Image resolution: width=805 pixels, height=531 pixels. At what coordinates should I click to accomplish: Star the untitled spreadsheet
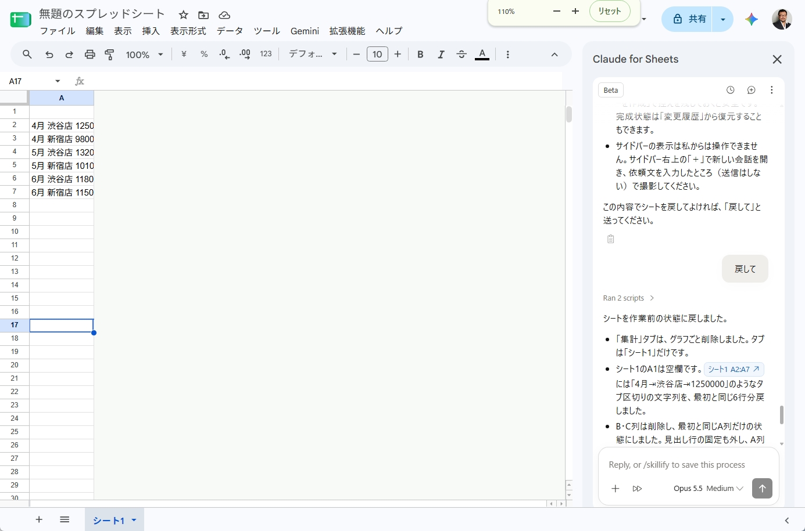click(x=183, y=15)
